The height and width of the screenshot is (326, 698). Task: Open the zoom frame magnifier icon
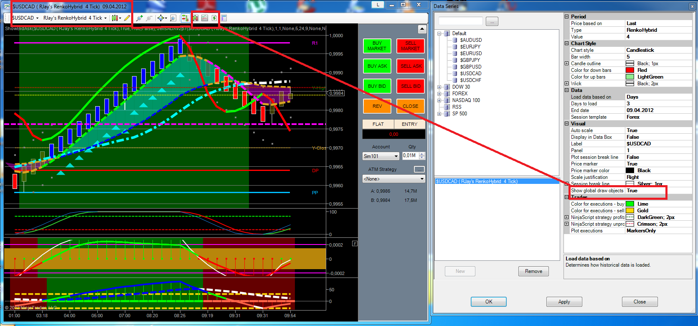pyautogui.click(x=173, y=18)
